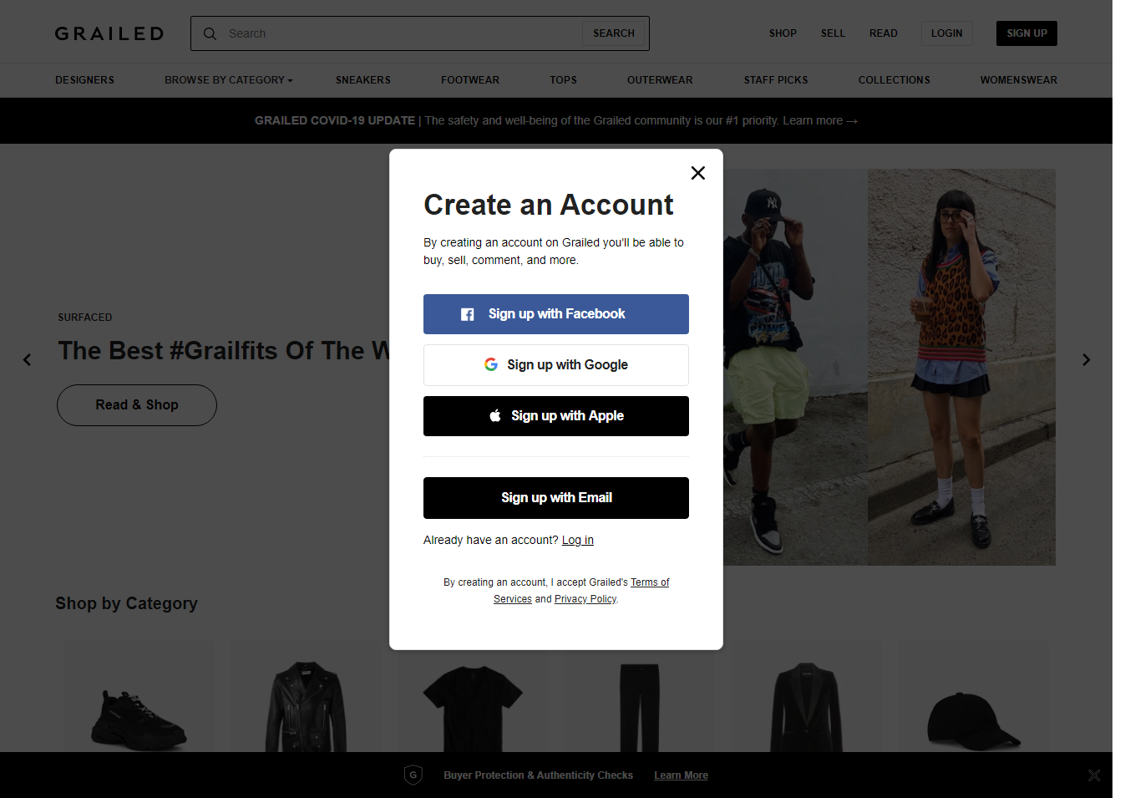Click the Read & Shop button
Viewport: 1125px width, 798px height.
[137, 405]
